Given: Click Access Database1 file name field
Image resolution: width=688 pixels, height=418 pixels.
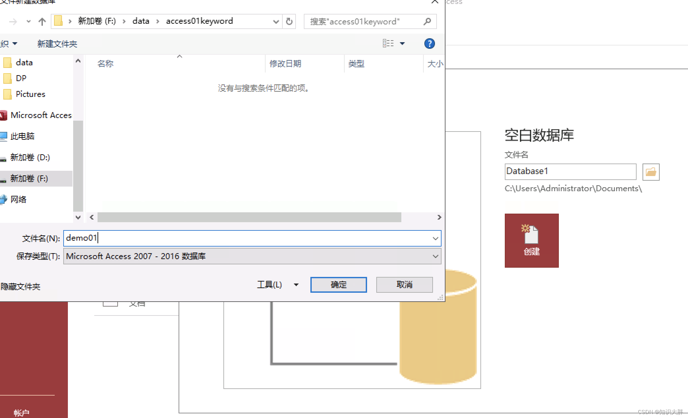Looking at the screenshot, I should 570,171.
